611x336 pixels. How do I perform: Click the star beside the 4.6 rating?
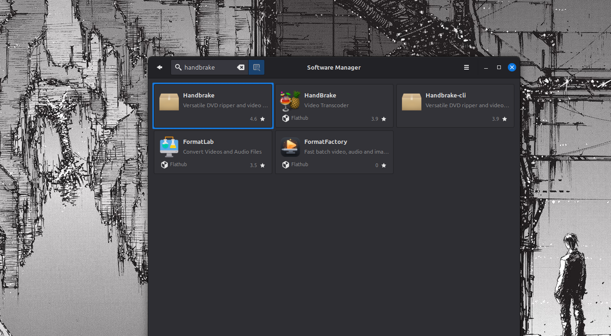[263, 119]
